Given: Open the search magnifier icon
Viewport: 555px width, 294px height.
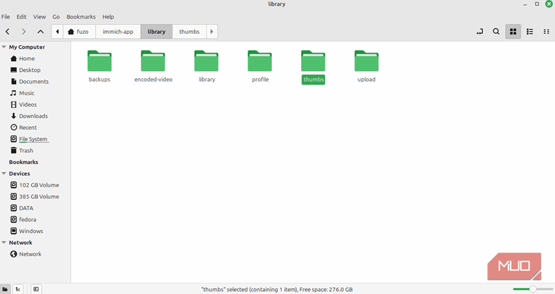Looking at the screenshot, I should [496, 31].
